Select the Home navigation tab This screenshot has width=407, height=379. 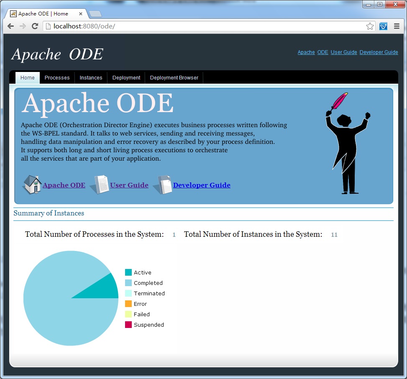(28, 78)
